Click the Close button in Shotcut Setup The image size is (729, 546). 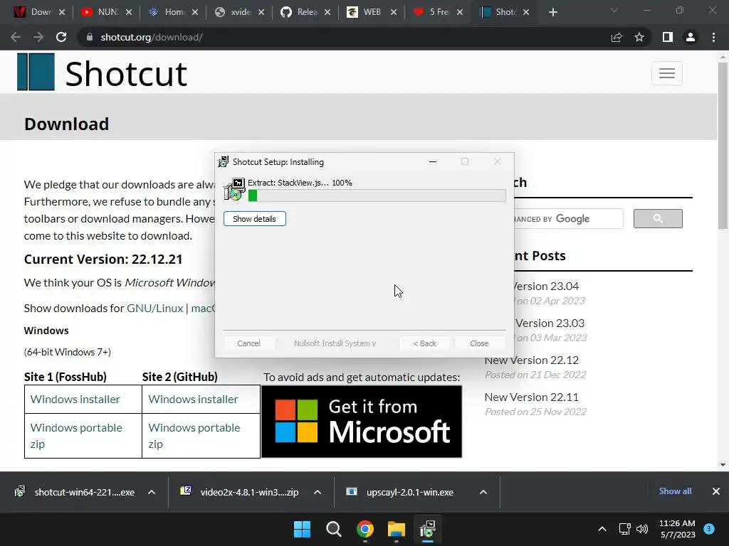click(479, 343)
